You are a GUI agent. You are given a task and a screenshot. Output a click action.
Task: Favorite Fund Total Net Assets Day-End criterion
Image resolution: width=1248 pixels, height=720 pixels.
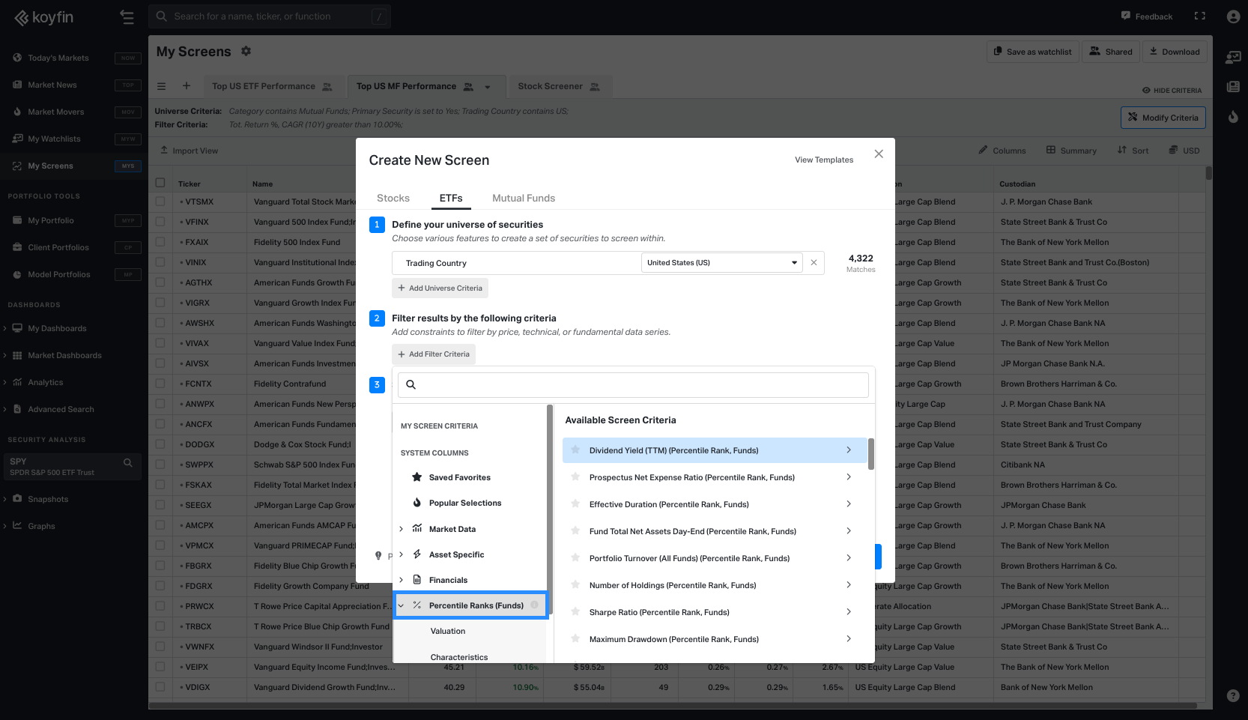coord(575,531)
